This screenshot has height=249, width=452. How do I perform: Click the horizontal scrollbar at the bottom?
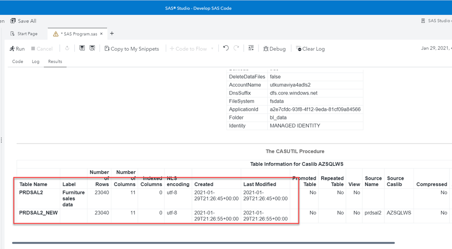pos(203,243)
